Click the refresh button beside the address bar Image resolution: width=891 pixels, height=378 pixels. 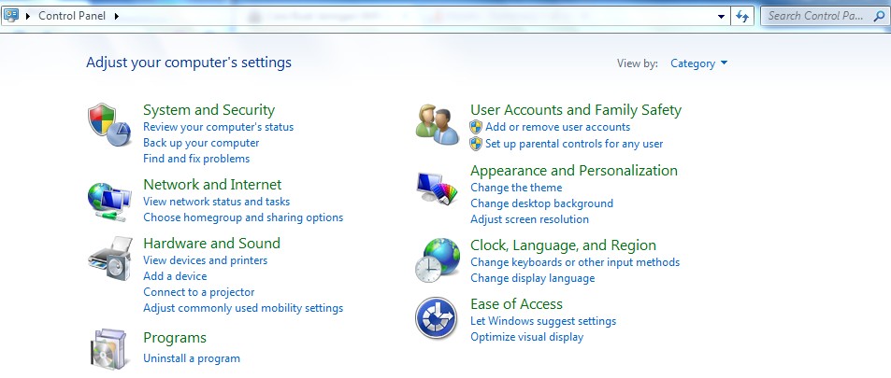click(x=742, y=16)
